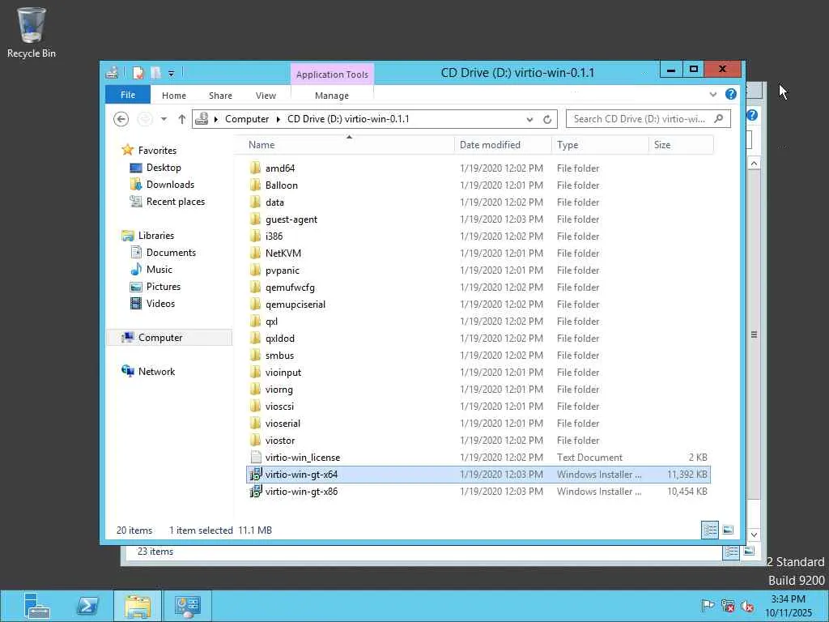Sort by Type column header
Image resolution: width=829 pixels, height=622 pixels.
coord(600,145)
